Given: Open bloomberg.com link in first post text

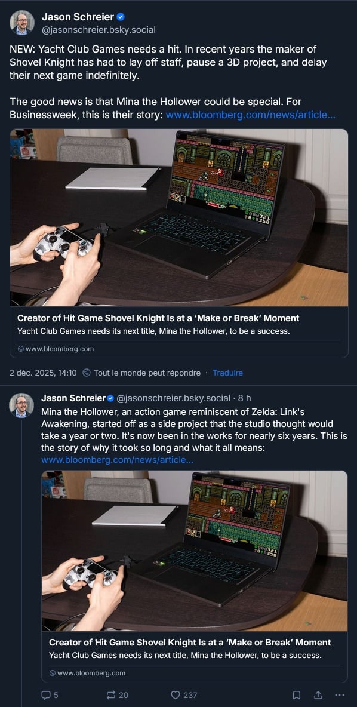Looking at the screenshot, I should pyautogui.click(x=250, y=115).
